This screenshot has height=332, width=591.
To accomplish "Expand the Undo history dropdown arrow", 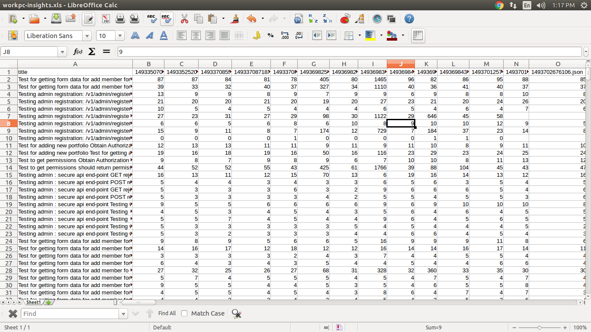I will (262, 19).
